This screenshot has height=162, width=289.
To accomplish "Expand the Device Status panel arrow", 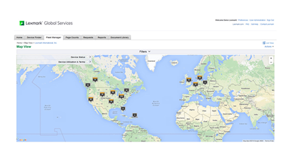I will [90, 57].
